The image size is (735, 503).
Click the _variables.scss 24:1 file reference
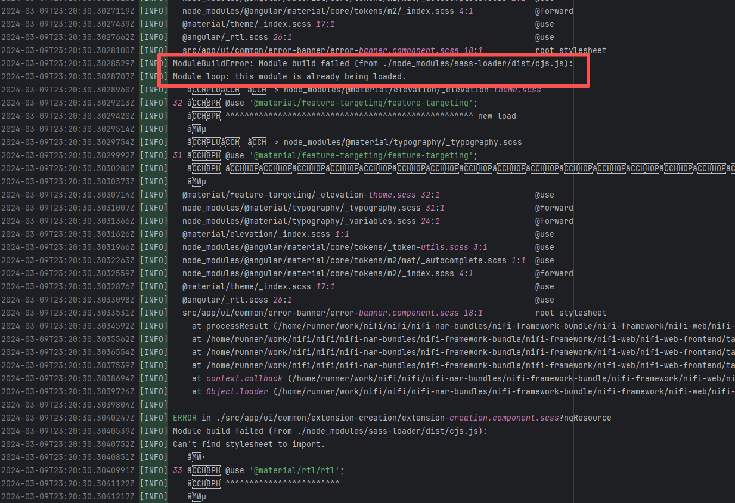[x=311, y=221]
